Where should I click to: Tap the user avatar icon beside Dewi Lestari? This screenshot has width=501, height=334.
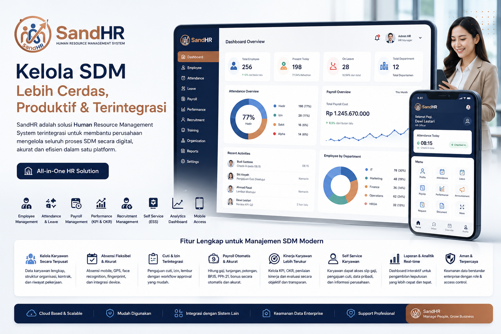467,121
